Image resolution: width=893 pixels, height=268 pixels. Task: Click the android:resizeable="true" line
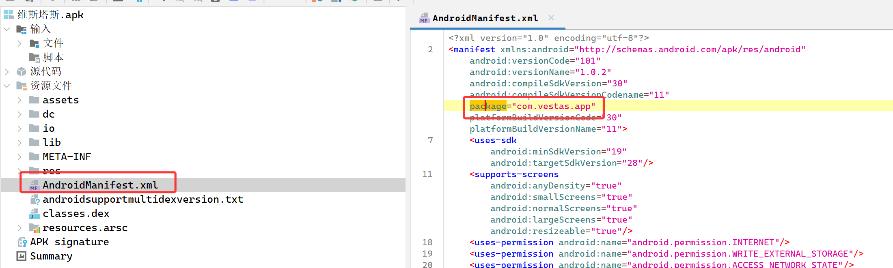[561, 231]
